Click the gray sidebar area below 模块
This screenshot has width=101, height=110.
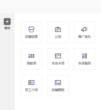(x=7, y=69)
